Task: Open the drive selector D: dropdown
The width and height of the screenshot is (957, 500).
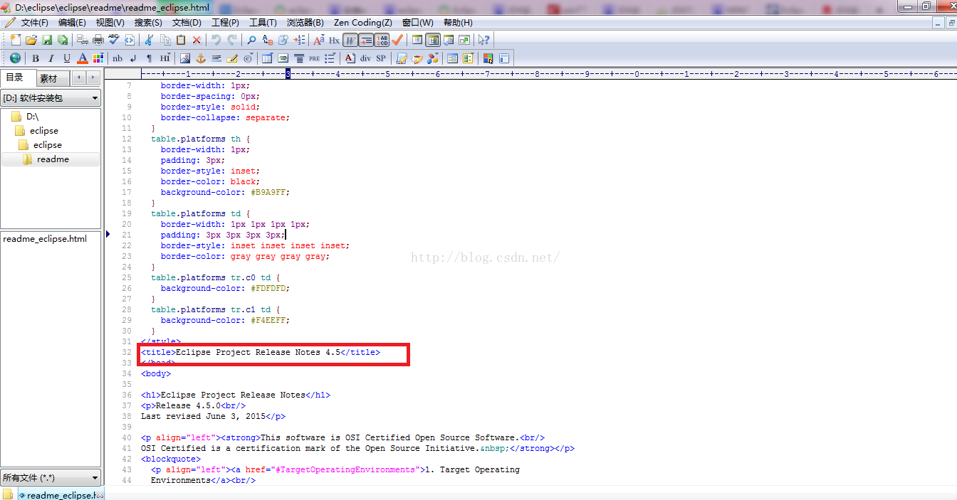Action: (x=51, y=98)
